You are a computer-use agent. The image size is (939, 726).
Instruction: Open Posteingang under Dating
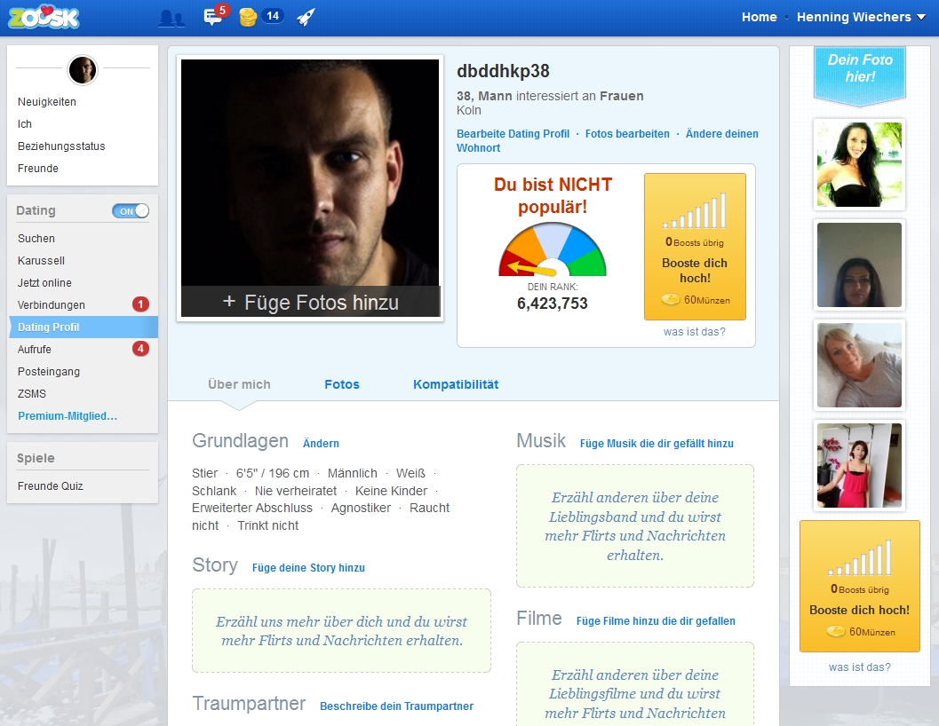[49, 371]
